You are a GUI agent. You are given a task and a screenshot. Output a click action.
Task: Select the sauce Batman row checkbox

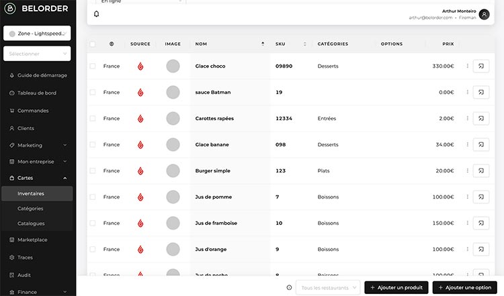point(93,93)
